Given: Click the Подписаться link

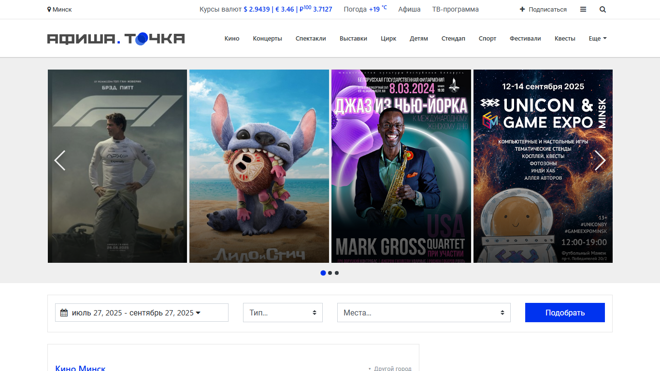Looking at the screenshot, I should tap(547, 10).
